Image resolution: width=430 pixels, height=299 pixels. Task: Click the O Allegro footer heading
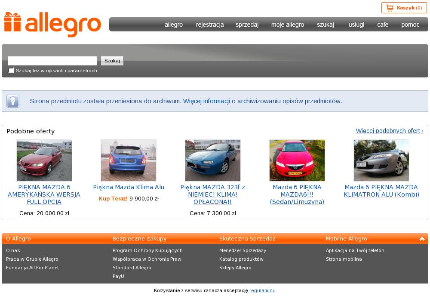tap(18, 239)
